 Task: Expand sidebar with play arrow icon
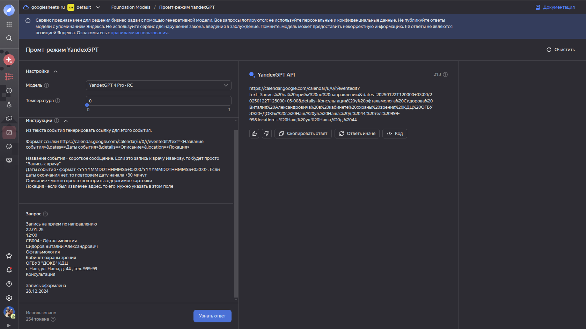tap(9, 326)
